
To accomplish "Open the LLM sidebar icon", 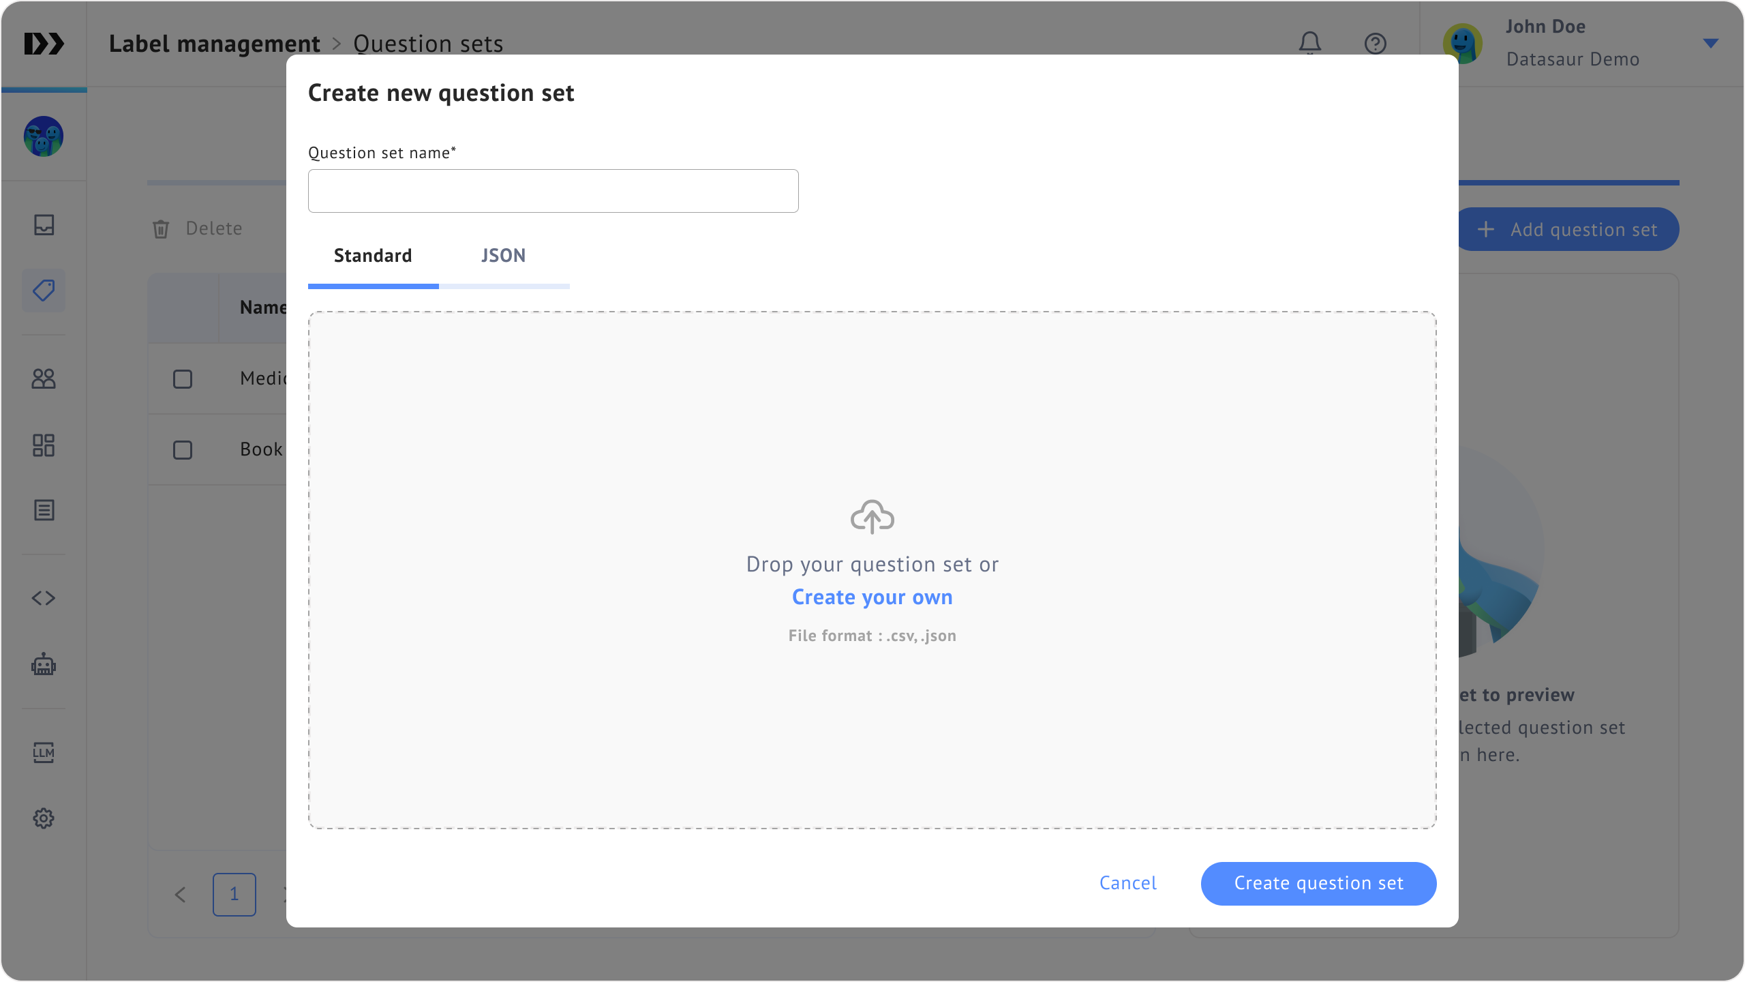I will (x=44, y=752).
